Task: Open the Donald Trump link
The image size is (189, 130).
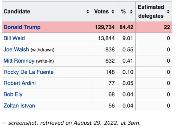Action: point(22,27)
